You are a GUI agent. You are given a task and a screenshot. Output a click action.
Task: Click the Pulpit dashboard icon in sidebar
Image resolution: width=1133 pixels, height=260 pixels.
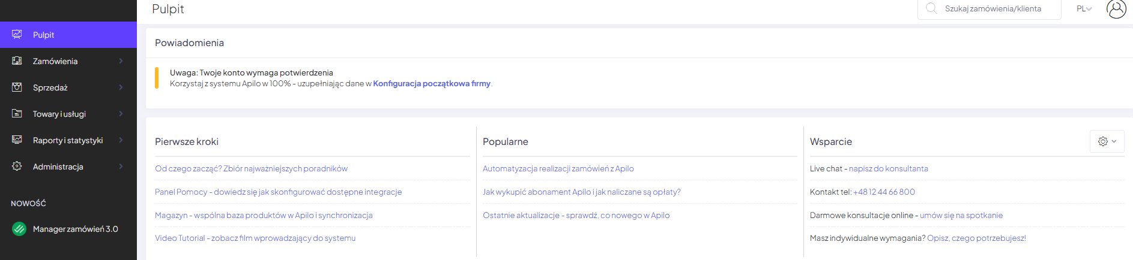(17, 35)
